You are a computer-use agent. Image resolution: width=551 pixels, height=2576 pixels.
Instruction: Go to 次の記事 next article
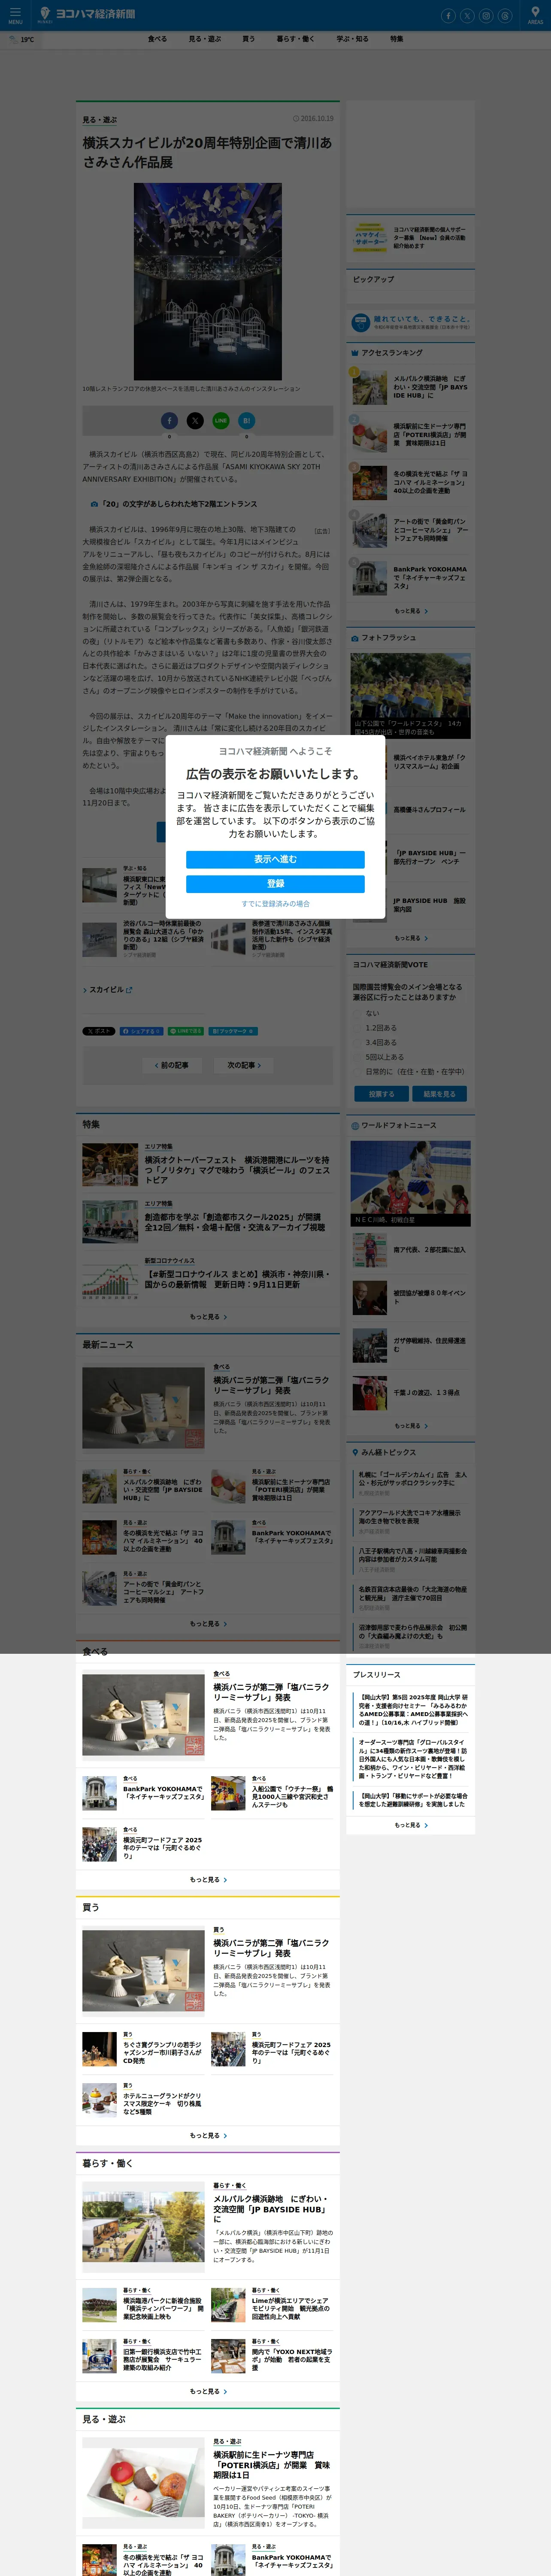(x=244, y=1065)
